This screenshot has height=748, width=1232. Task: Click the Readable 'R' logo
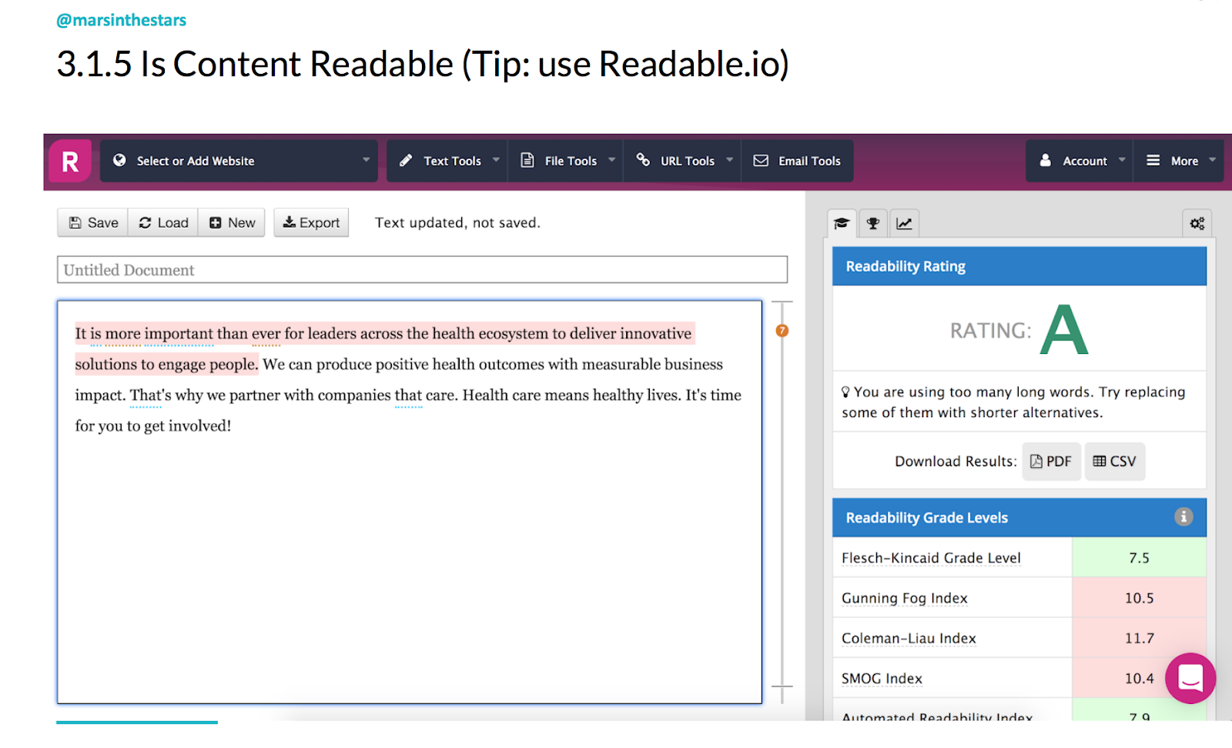point(70,160)
